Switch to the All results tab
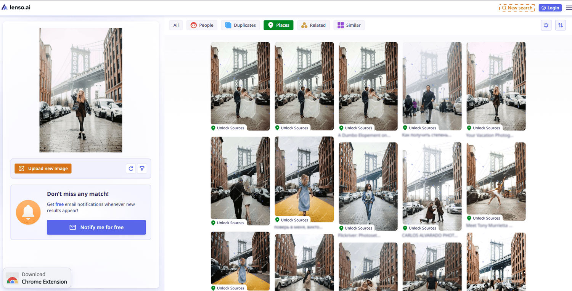 pyautogui.click(x=176, y=25)
